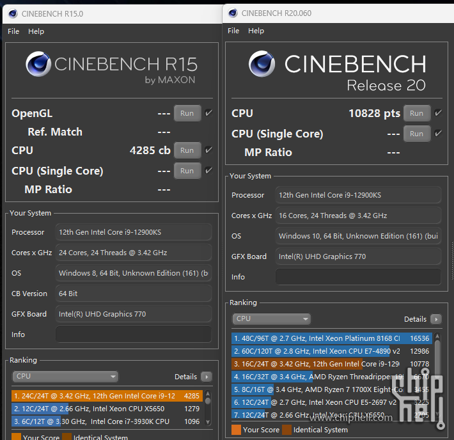
Task: Click the Details label in R20 Ranking
Action: [x=415, y=319]
